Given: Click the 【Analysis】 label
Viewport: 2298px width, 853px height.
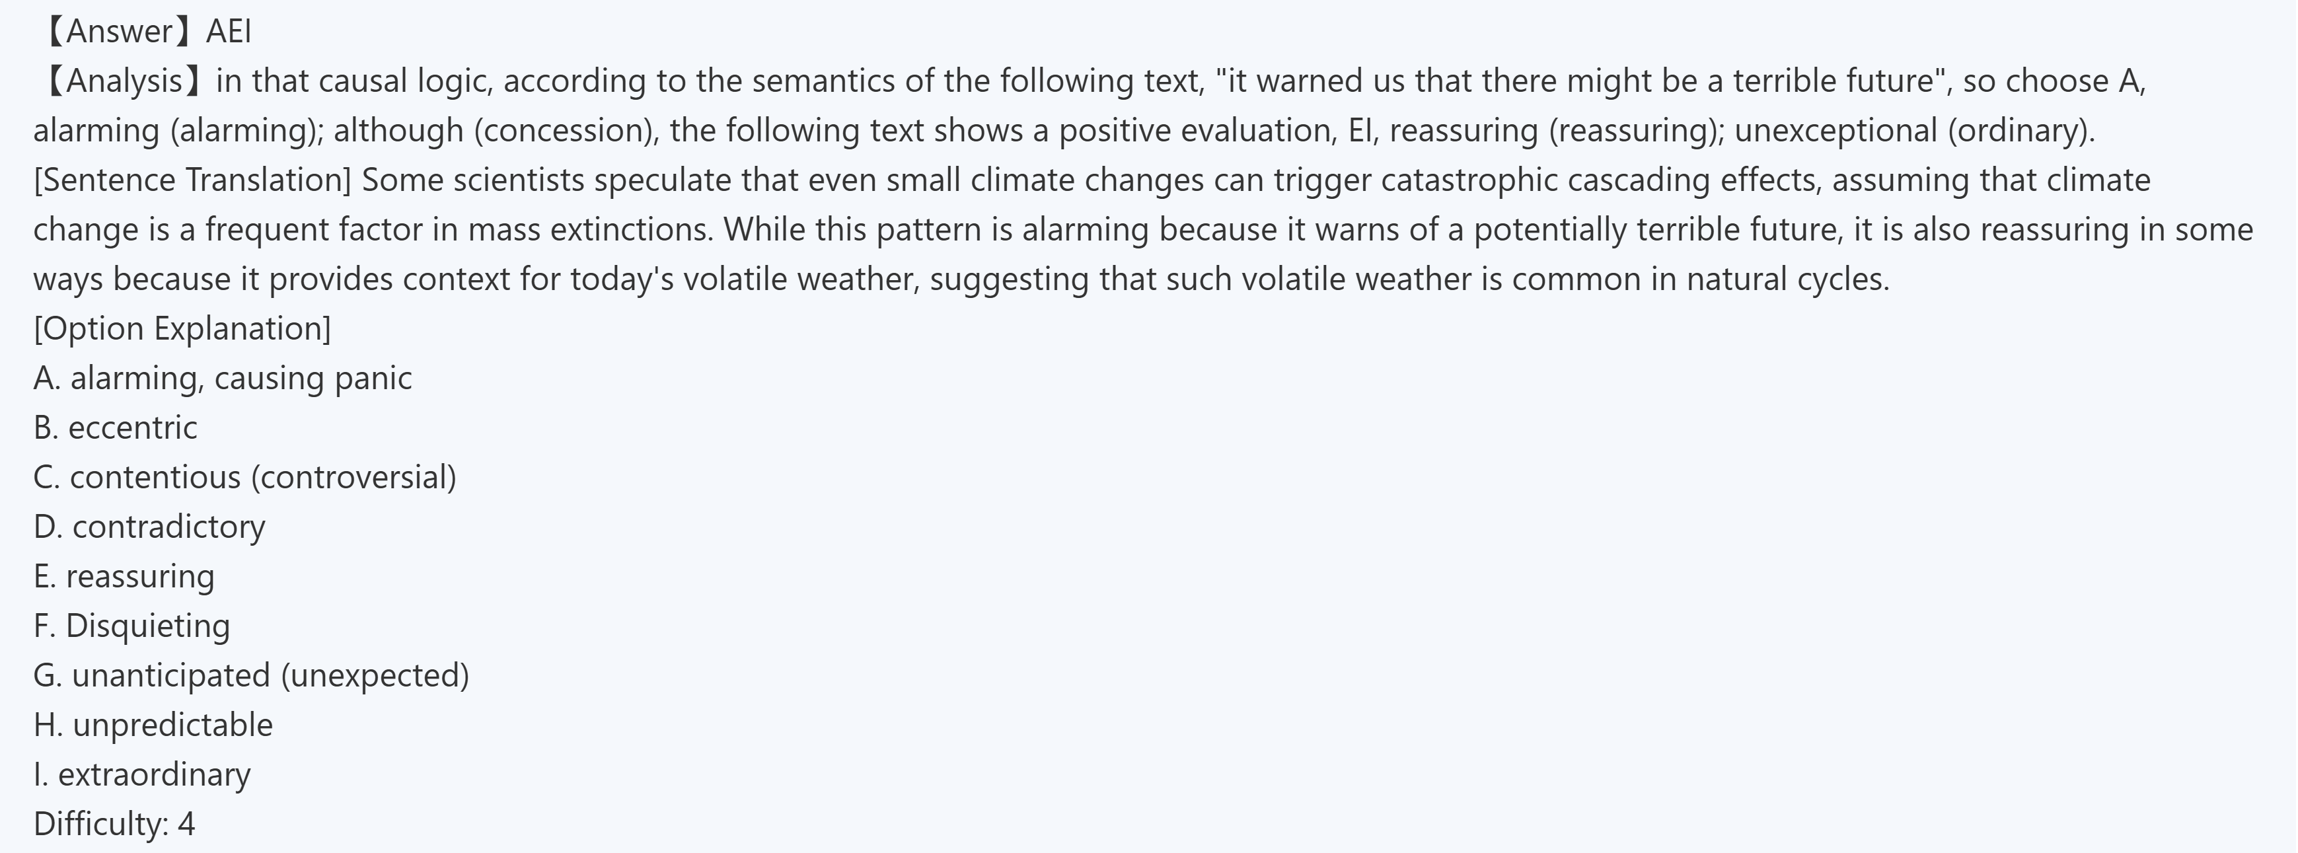Looking at the screenshot, I should click(120, 81).
